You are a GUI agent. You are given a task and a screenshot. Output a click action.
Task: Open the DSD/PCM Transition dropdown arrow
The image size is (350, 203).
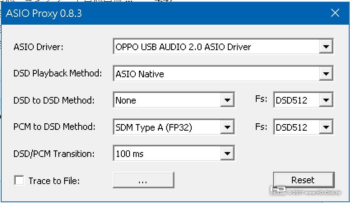pyautogui.click(x=227, y=153)
